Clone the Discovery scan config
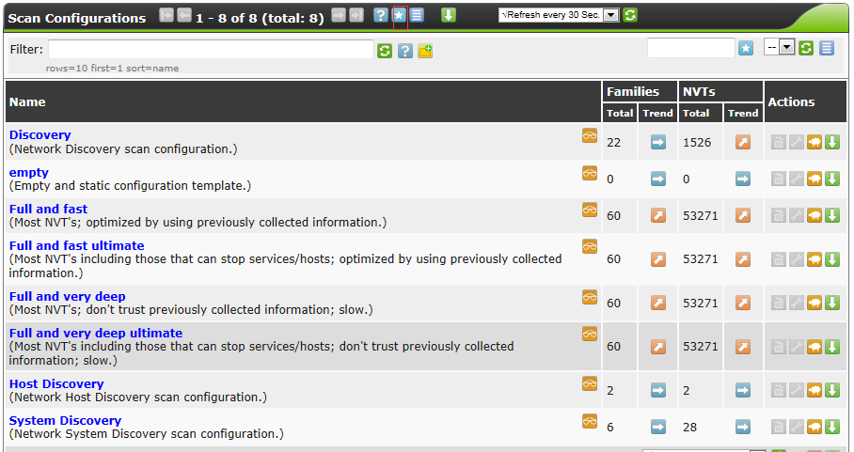The height and width of the screenshot is (452, 854). (x=814, y=142)
